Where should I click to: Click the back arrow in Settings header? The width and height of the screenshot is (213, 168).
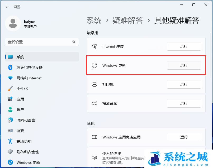(x=7, y=7)
